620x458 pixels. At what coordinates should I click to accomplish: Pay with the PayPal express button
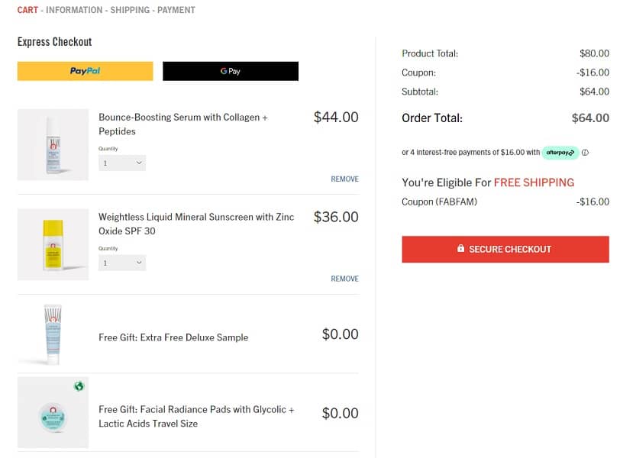[x=85, y=71]
